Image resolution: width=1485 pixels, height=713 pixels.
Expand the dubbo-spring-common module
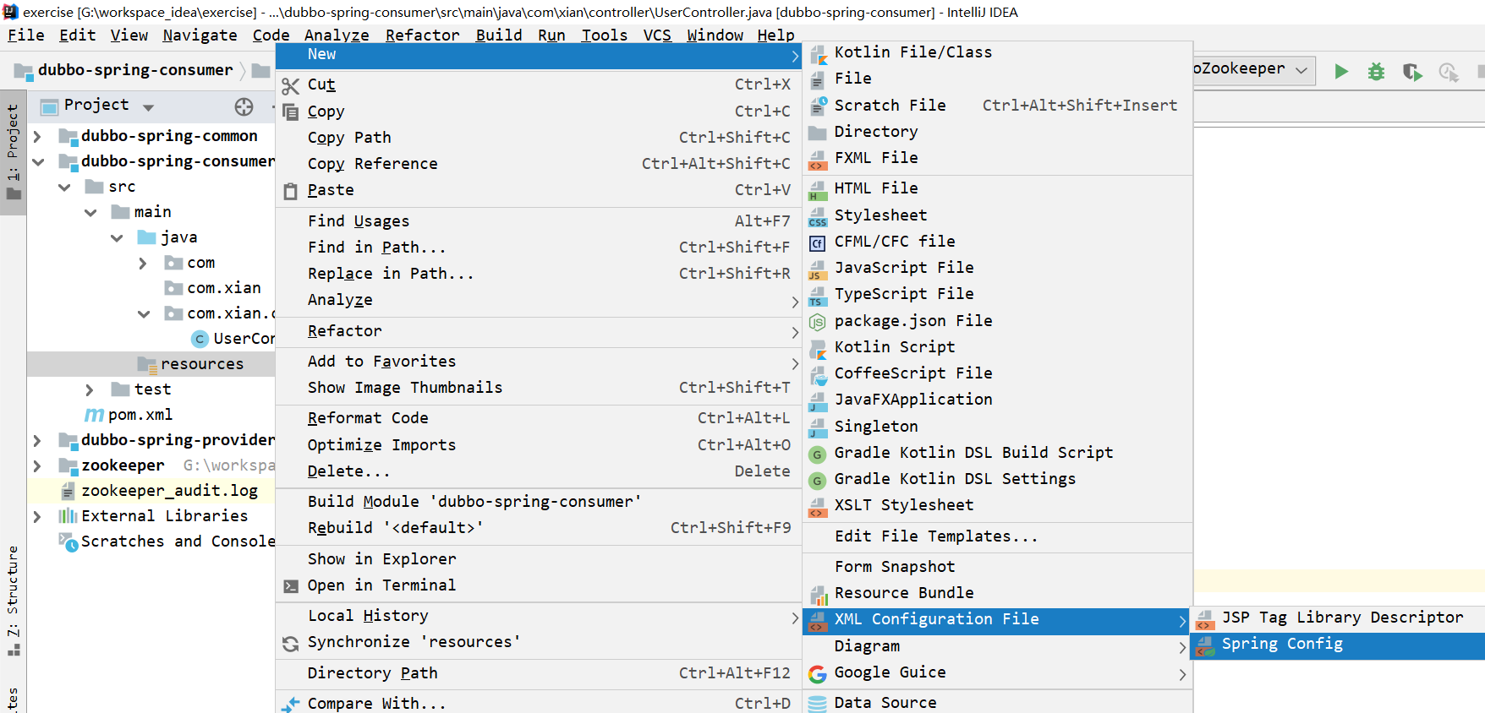(x=37, y=136)
